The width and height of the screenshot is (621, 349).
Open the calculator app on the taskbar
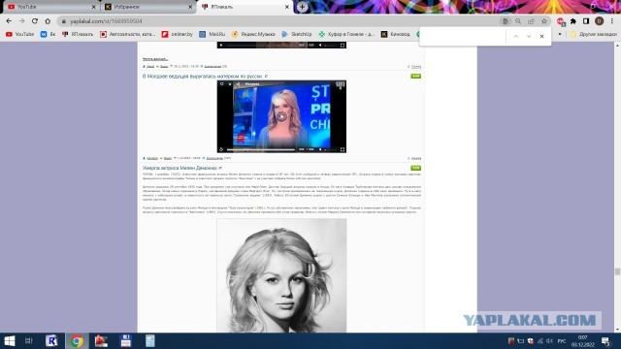(x=150, y=341)
